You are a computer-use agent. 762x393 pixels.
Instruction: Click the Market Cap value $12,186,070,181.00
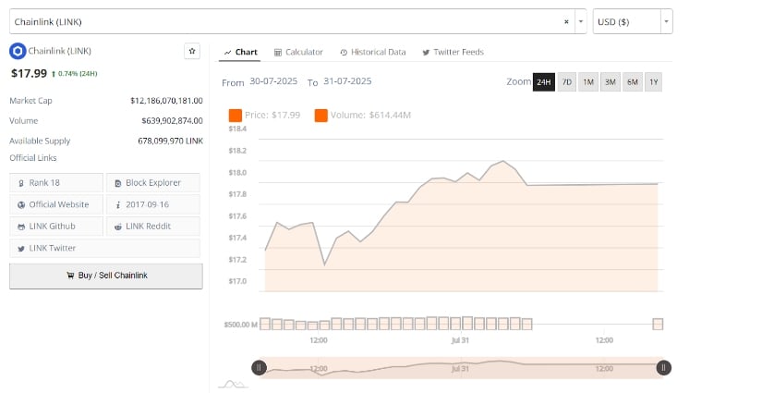tap(166, 101)
